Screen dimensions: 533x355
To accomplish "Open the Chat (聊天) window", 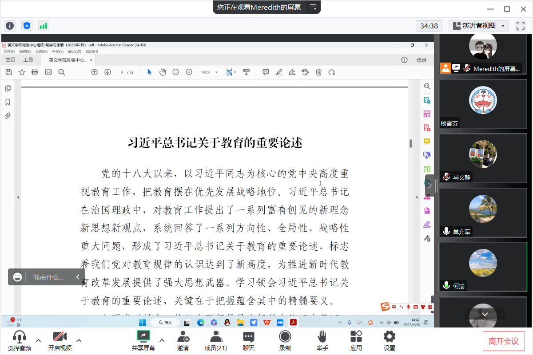I will tap(249, 340).
